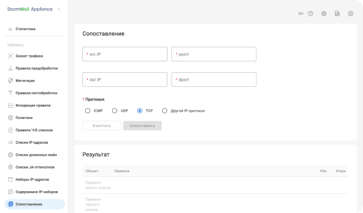Click the document icon in the header
This screenshot has height=213, width=363.
point(337,14)
